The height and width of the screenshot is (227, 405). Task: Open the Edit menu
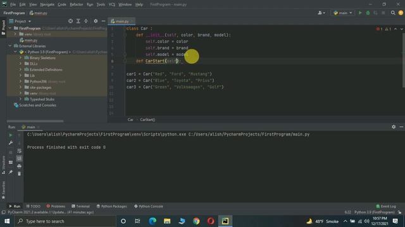click(x=23, y=4)
